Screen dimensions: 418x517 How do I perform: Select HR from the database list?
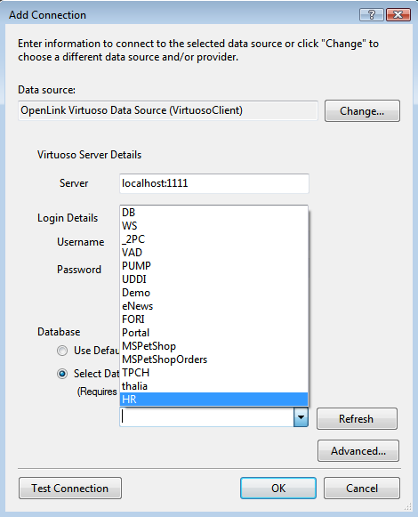pos(214,400)
